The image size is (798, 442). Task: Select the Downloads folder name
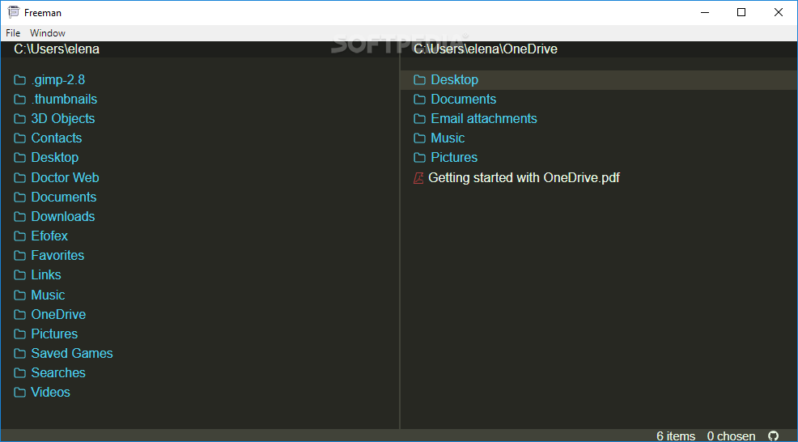[63, 216]
